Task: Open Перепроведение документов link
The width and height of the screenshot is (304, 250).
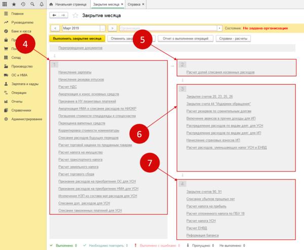Action: point(80,48)
